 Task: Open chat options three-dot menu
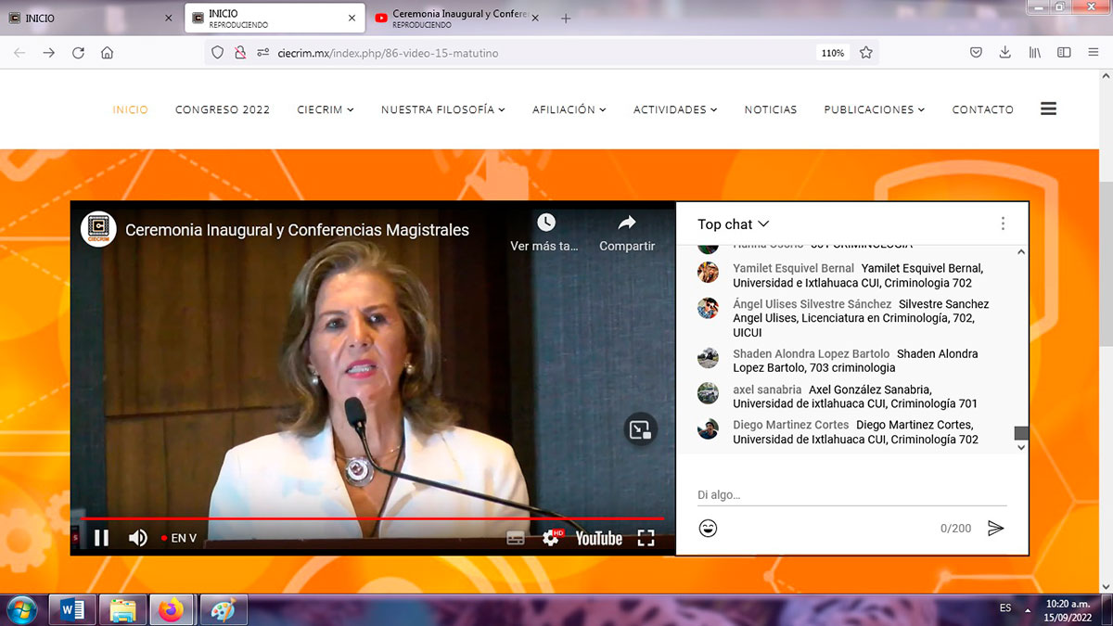click(1003, 224)
